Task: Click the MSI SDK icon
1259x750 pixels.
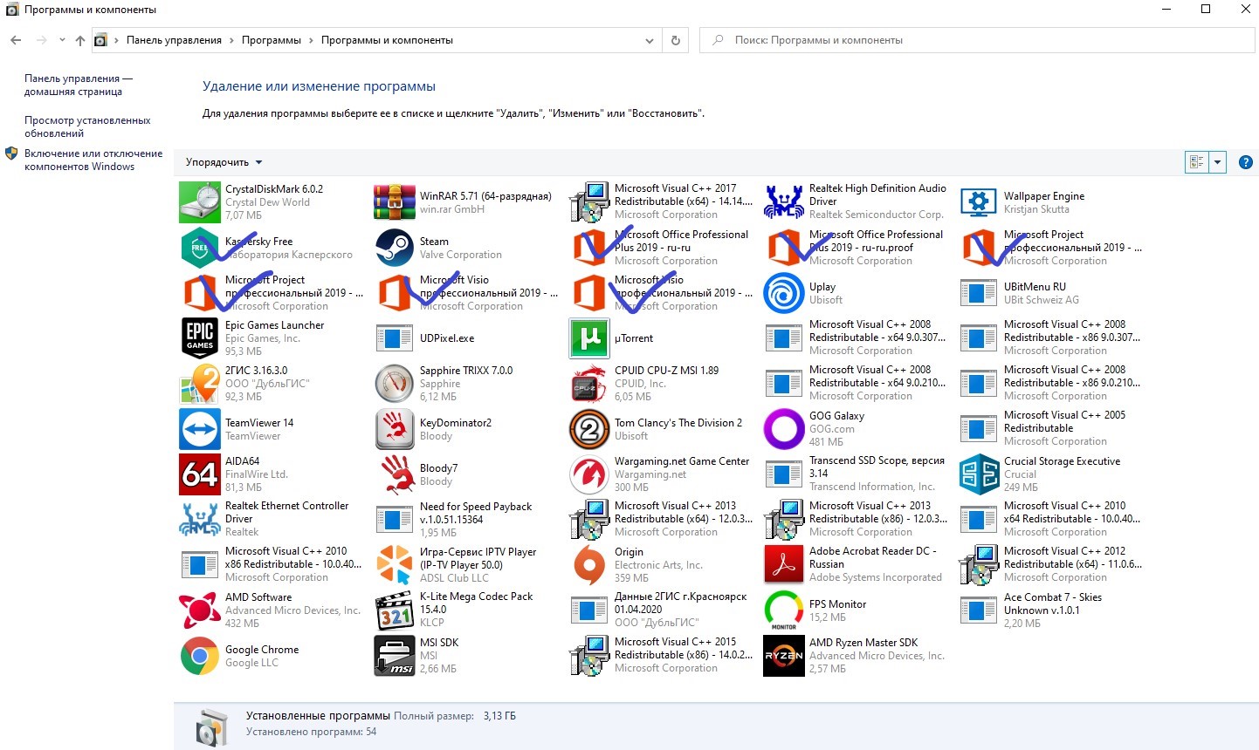Action: [x=395, y=656]
